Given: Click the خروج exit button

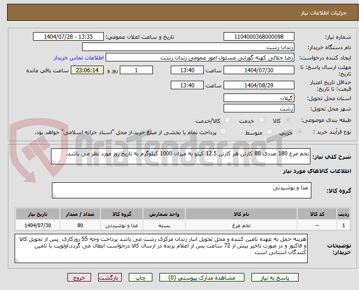Looking at the screenshot, I should 79,277.
